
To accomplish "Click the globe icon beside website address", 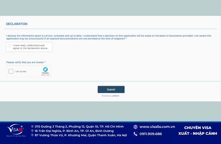I will click(x=135, y=127).
